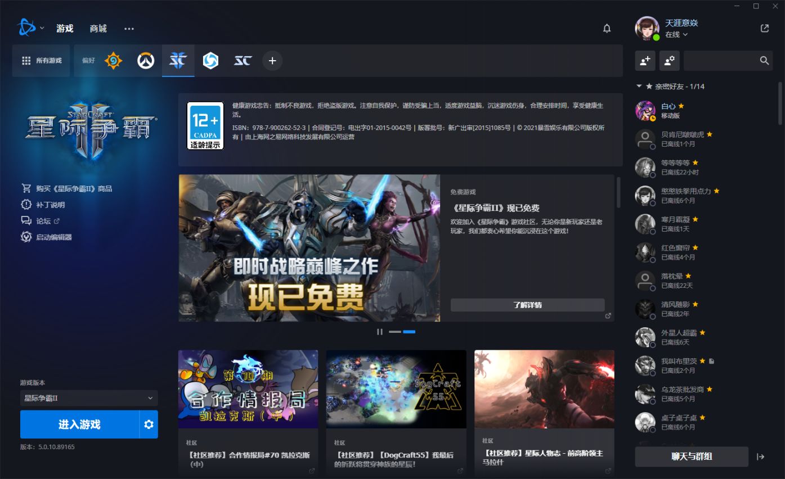Open game settings gear beside 进入游戏

point(149,424)
